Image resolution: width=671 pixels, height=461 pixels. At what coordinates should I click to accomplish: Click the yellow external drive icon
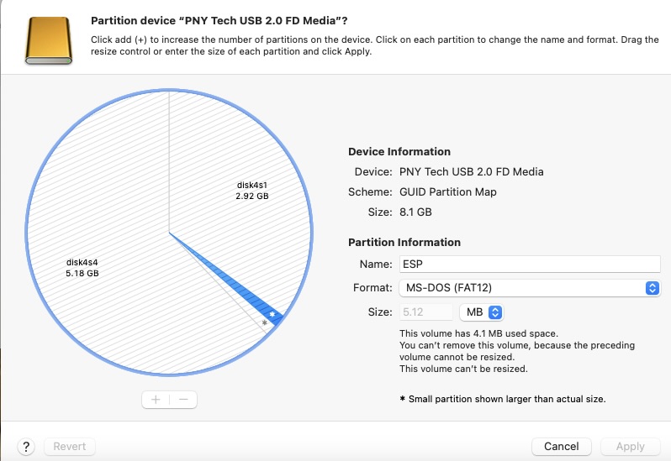[x=49, y=40]
